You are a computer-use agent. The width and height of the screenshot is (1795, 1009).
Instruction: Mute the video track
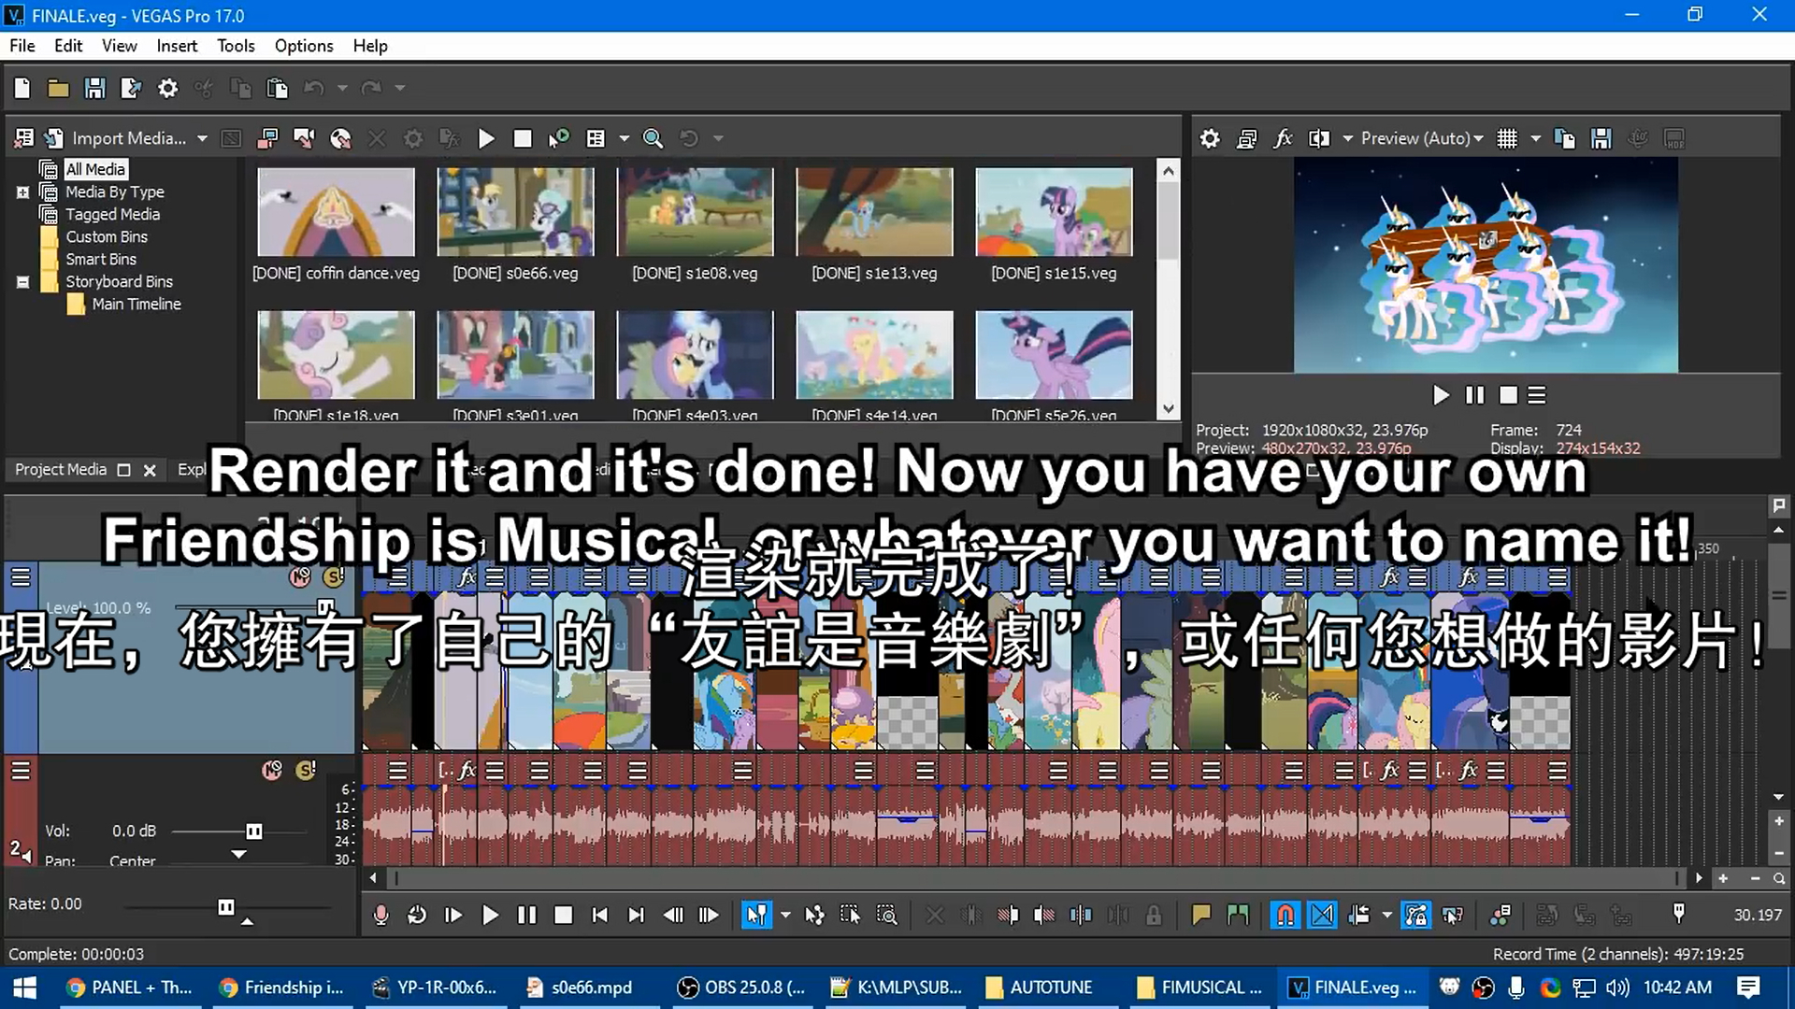[300, 577]
